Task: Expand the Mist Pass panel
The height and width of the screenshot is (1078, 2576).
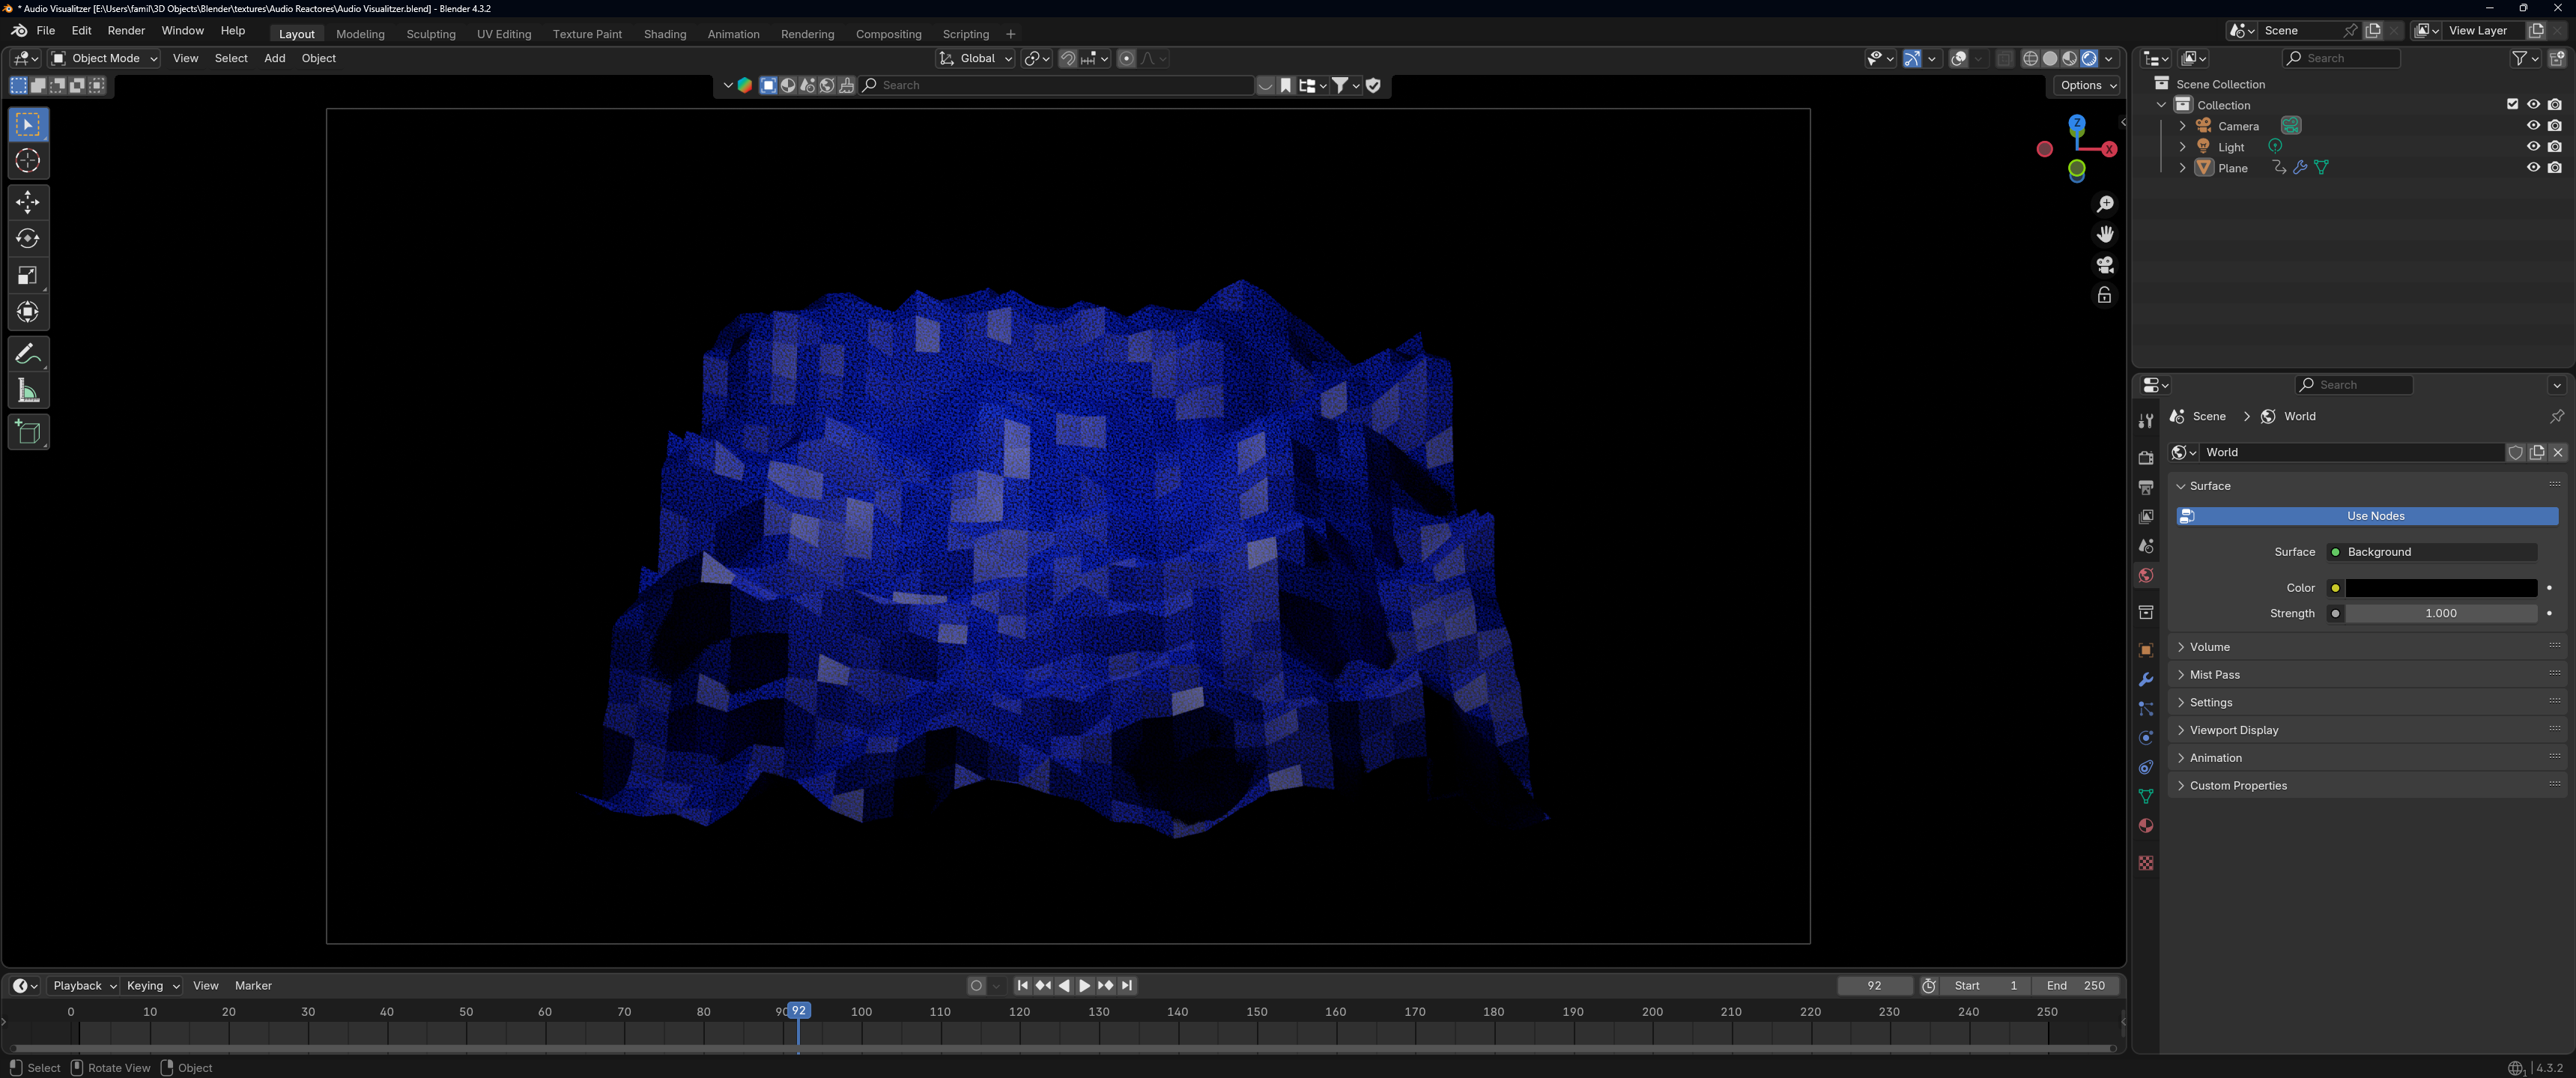Action: click(x=2214, y=675)
